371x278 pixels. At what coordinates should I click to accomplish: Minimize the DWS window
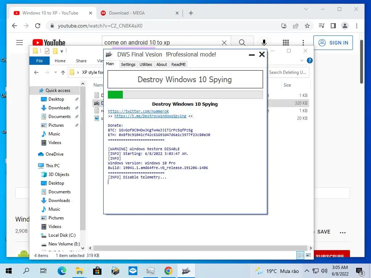[252, 55]
